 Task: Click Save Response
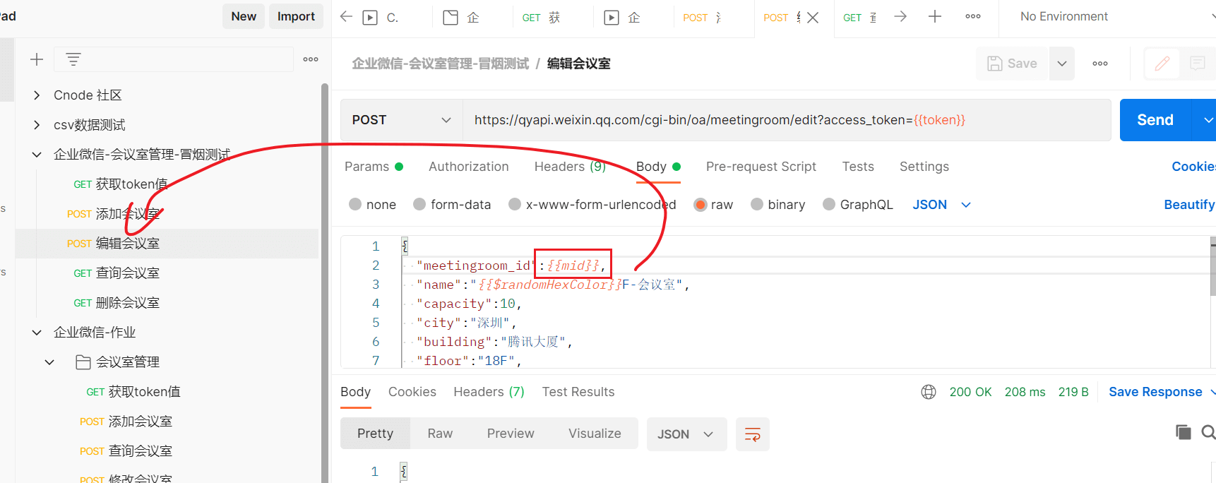coord(1155,392)
